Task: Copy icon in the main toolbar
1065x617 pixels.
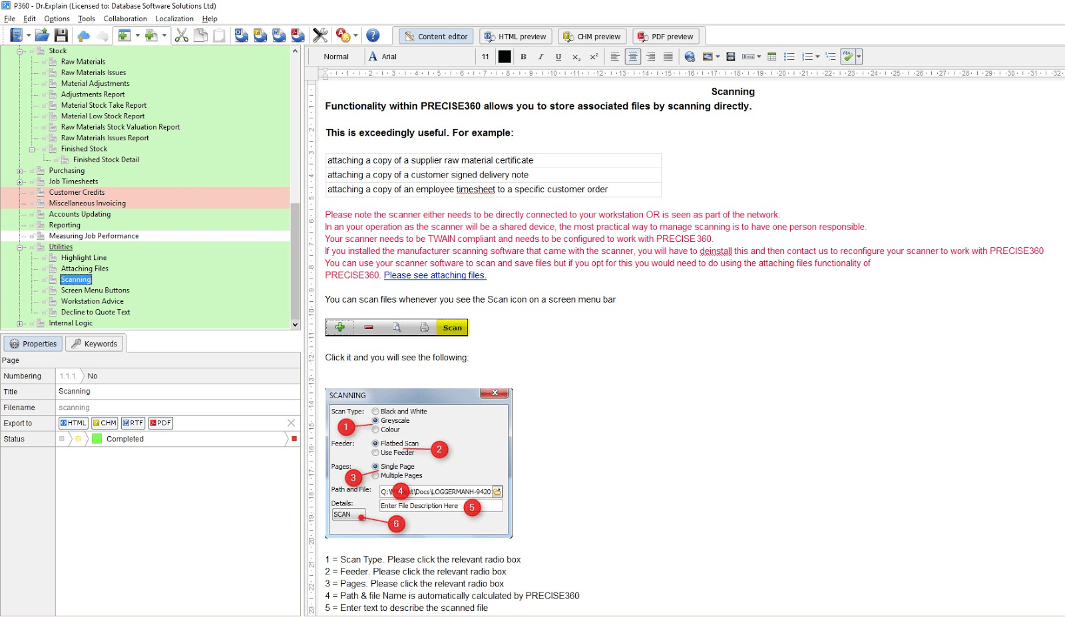Action: click(x=200, y=36)
